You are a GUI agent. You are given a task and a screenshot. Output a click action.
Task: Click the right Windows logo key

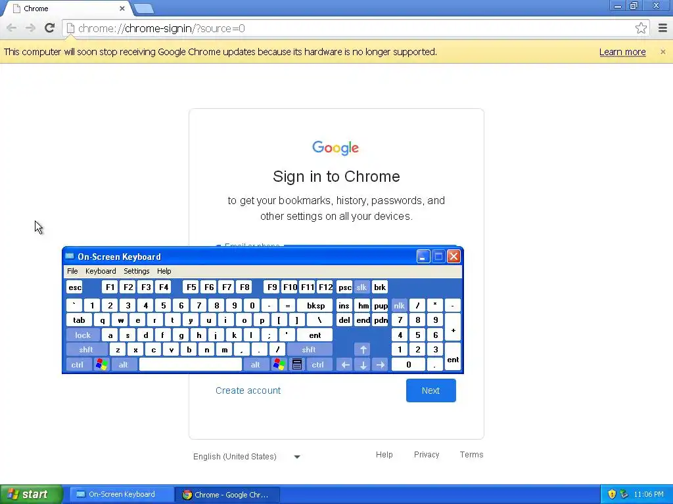(279, 365)
